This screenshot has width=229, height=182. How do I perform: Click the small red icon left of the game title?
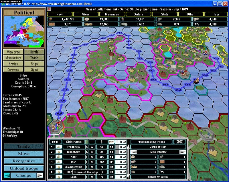click(49, 9)
